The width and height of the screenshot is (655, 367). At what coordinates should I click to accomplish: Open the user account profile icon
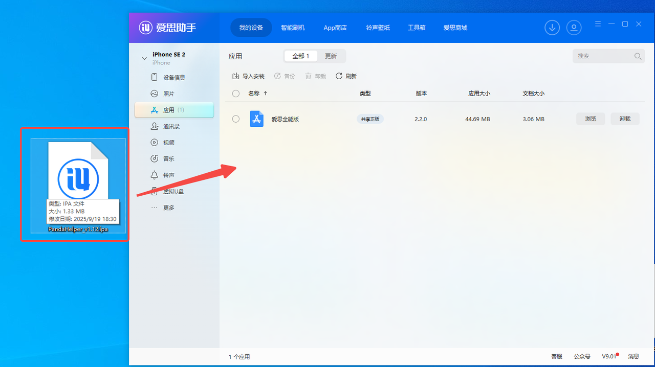(x=574, y=28)
